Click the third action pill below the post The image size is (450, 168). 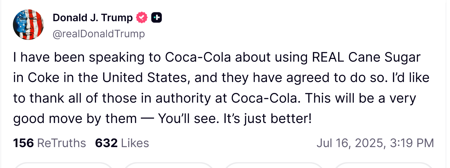click(274, 165)
